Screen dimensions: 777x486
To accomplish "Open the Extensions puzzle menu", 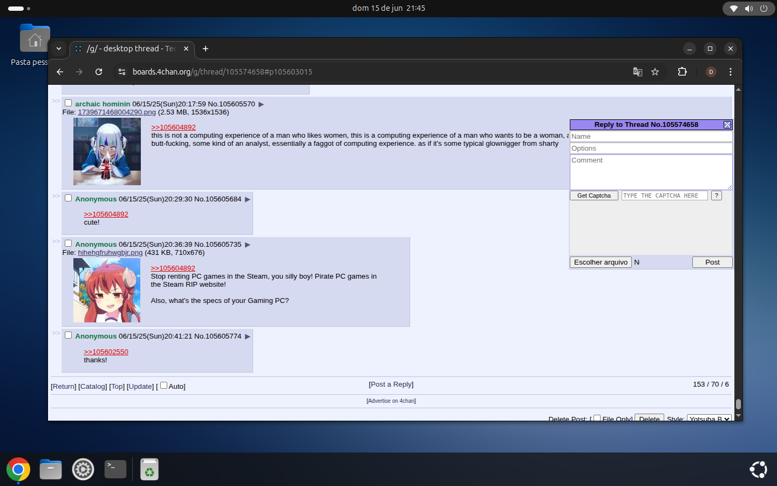I will point(682,72).
